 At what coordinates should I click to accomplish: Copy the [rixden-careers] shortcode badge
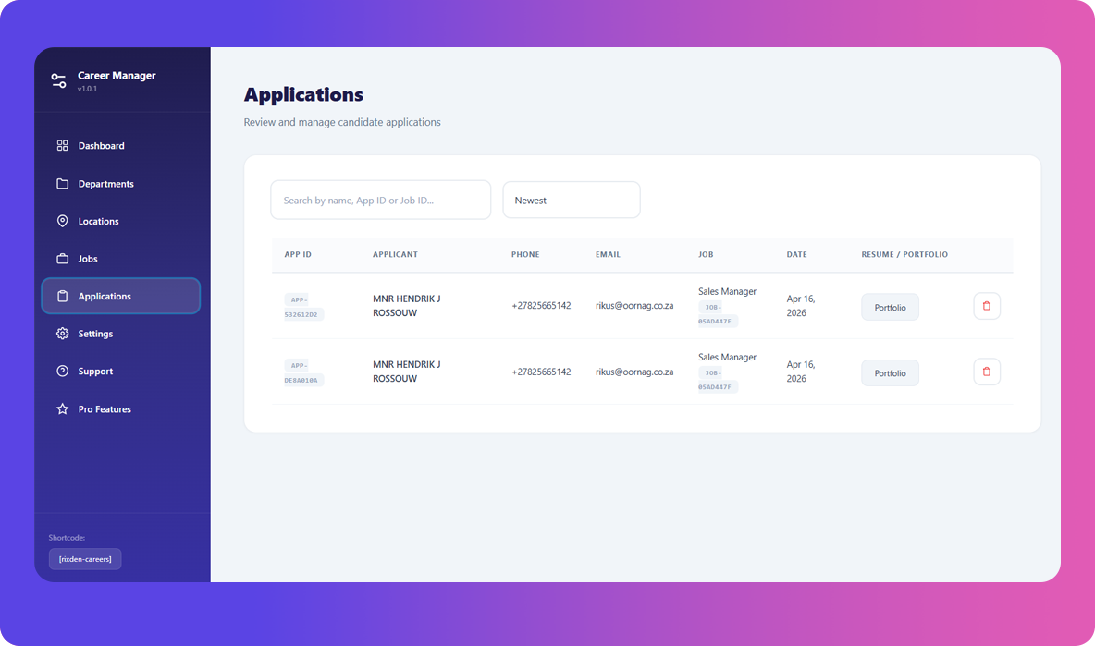pyautogui.click(x=84, y=558)
